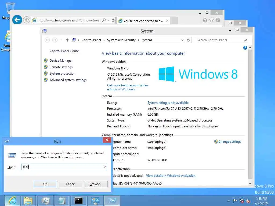Open recent locations dropdown in System window

tap(61, 40)
